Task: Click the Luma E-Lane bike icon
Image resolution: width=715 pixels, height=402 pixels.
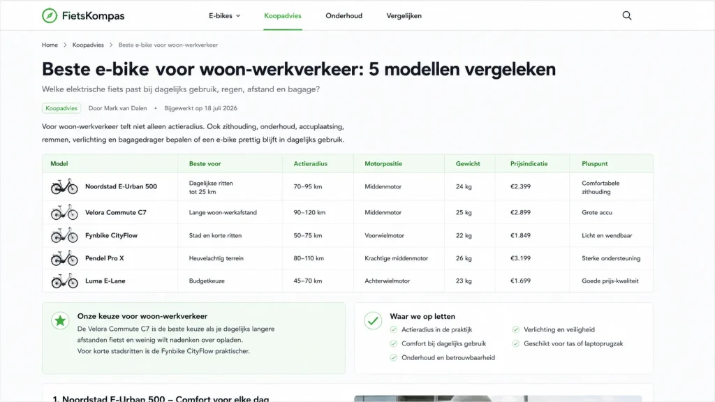Action: (64, 281)
